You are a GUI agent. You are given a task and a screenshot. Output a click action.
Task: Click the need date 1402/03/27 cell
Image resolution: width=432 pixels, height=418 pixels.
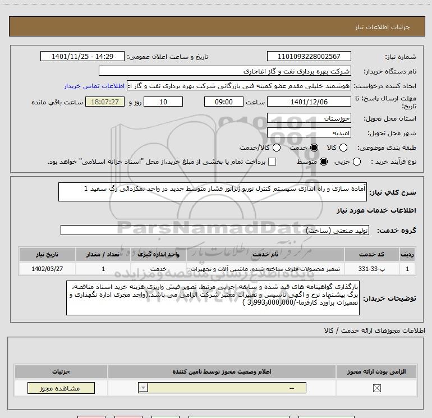(x=47, y=269)
